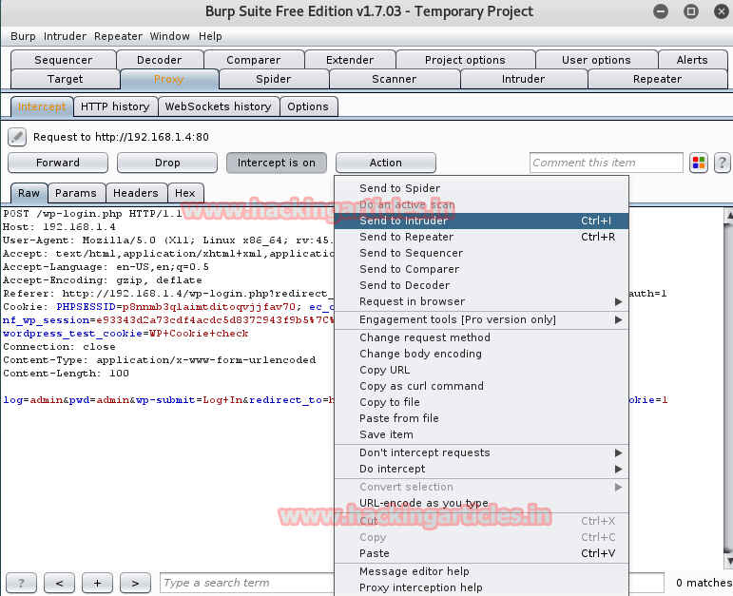Minimize the Burp Suite window
Screen dimensions: 733x596
(x=661, y=11)
